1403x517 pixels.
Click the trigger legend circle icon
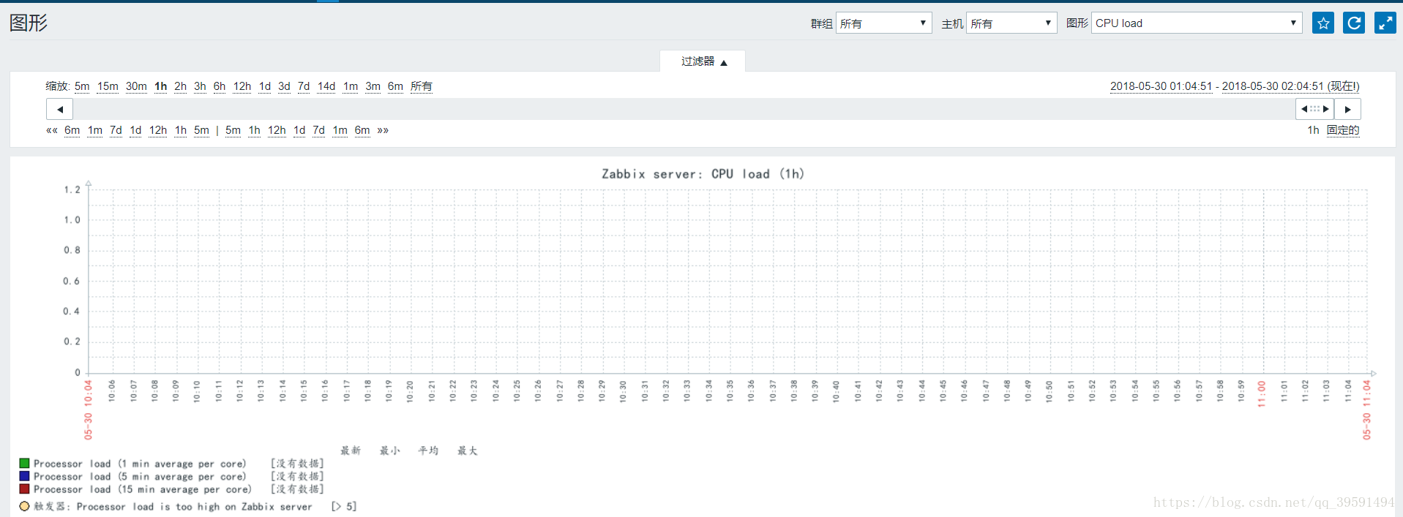click(x=24, y=506)
